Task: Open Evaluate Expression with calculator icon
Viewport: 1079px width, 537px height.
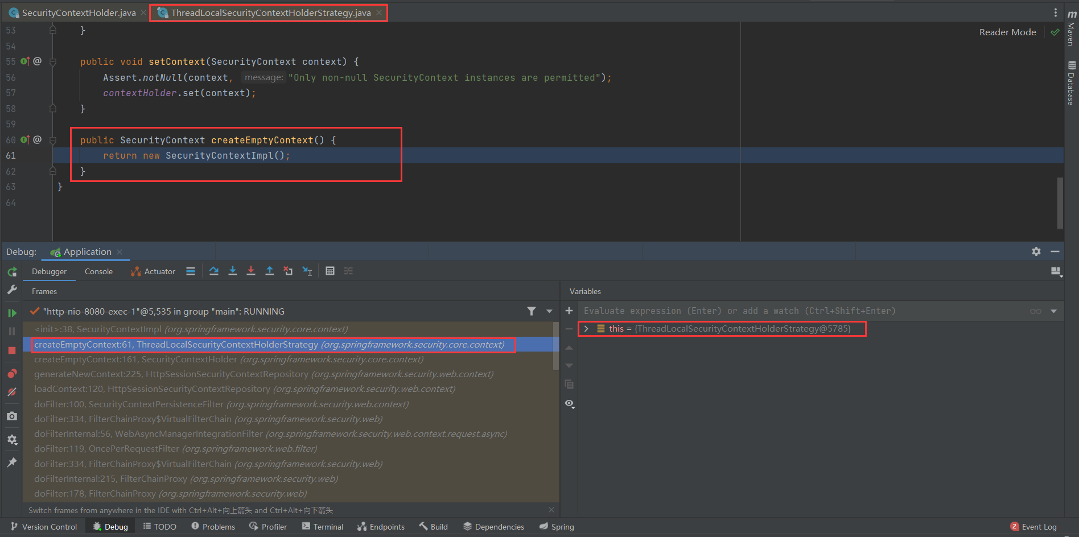Action: [x=330, y=271]
